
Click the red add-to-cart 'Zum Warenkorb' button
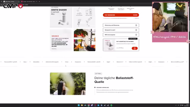[x=121, y=15]
